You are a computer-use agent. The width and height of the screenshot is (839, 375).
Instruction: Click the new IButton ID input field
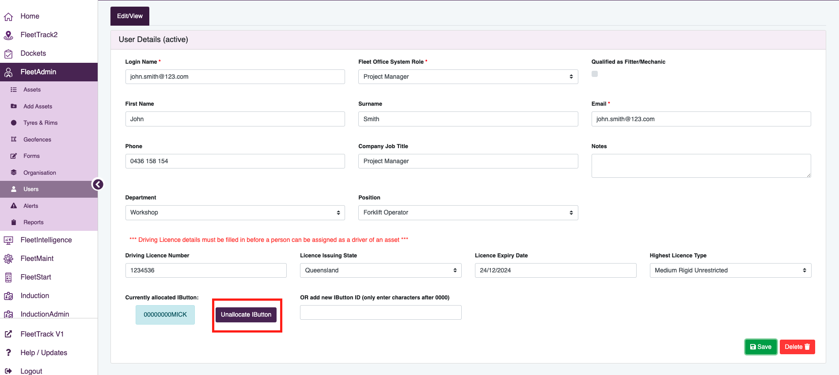click(380, 312)
